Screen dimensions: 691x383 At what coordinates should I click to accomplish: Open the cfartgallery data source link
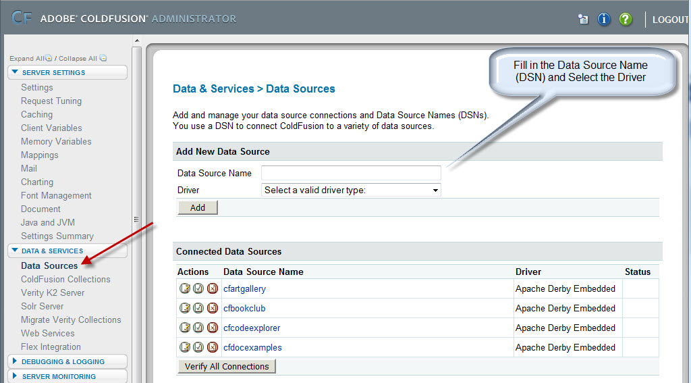click(x=244, y=288)
